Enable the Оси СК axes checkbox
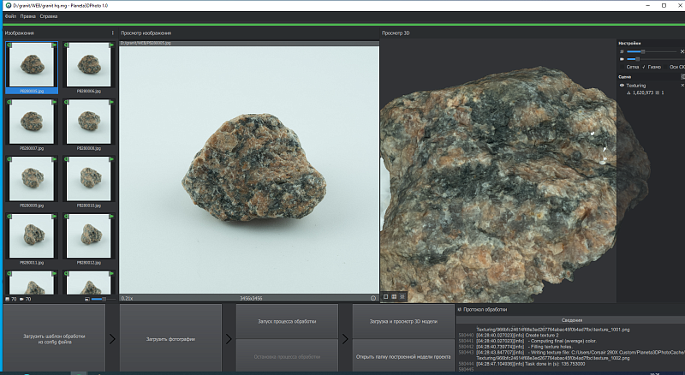 coord(665,67)
